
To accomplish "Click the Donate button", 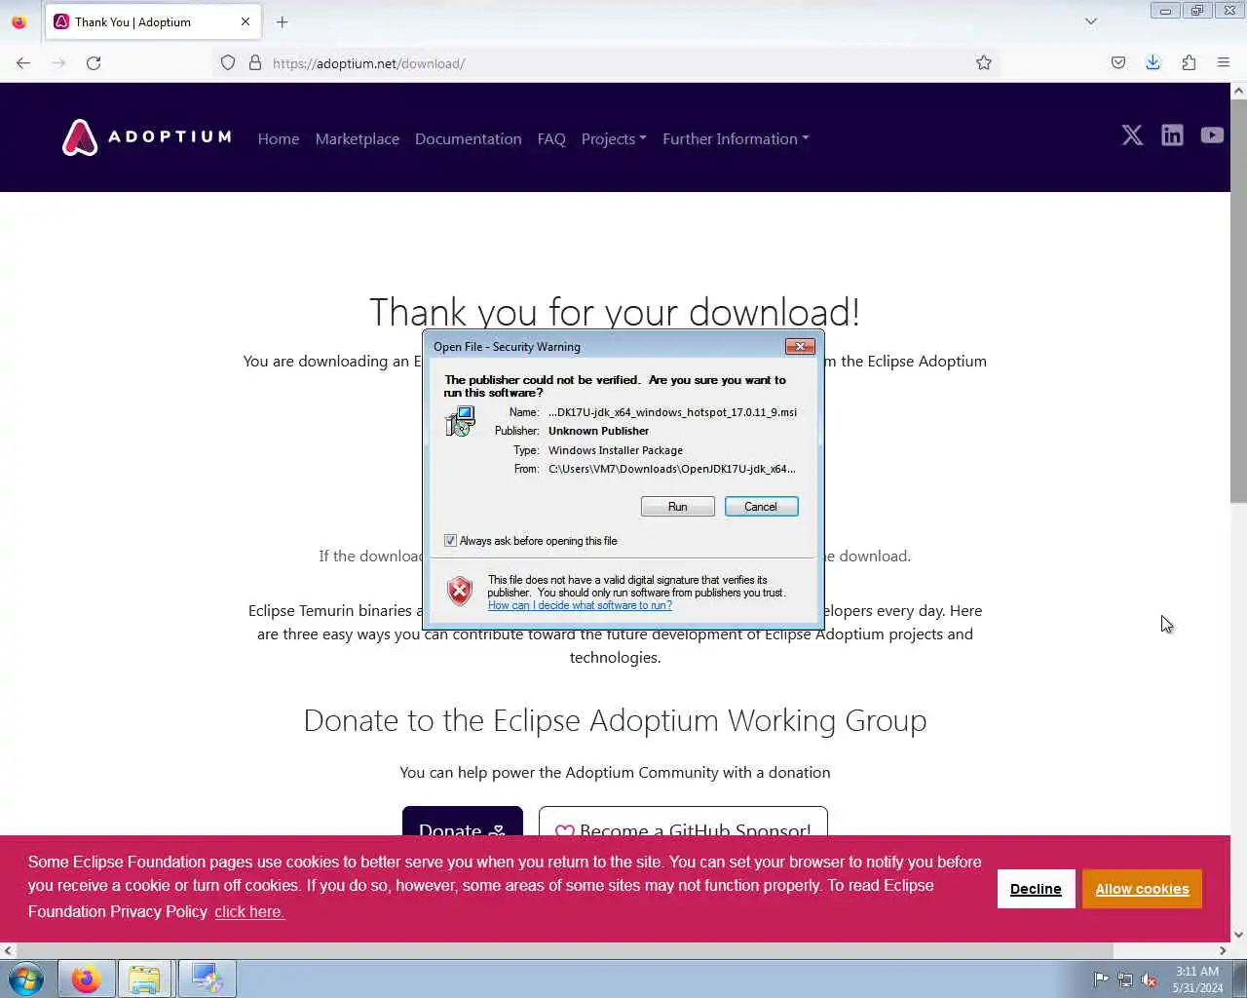I will click(463, 822).
